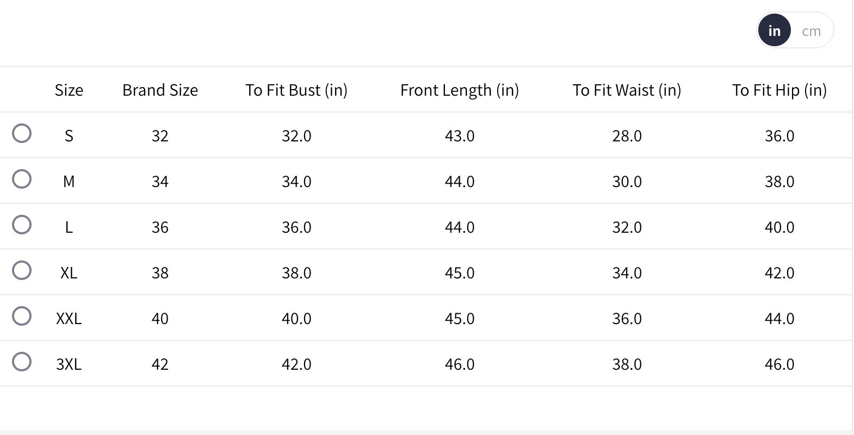
Task: Click the To Fit Hip column header
Action: [x=779, y=90]
